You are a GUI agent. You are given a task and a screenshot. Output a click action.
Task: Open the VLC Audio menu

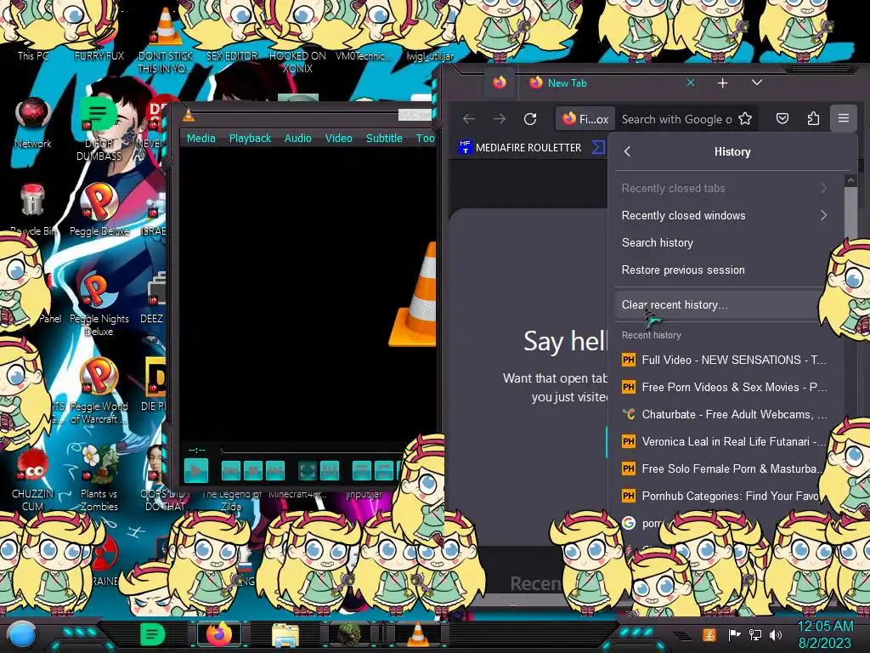click(298, 139)
